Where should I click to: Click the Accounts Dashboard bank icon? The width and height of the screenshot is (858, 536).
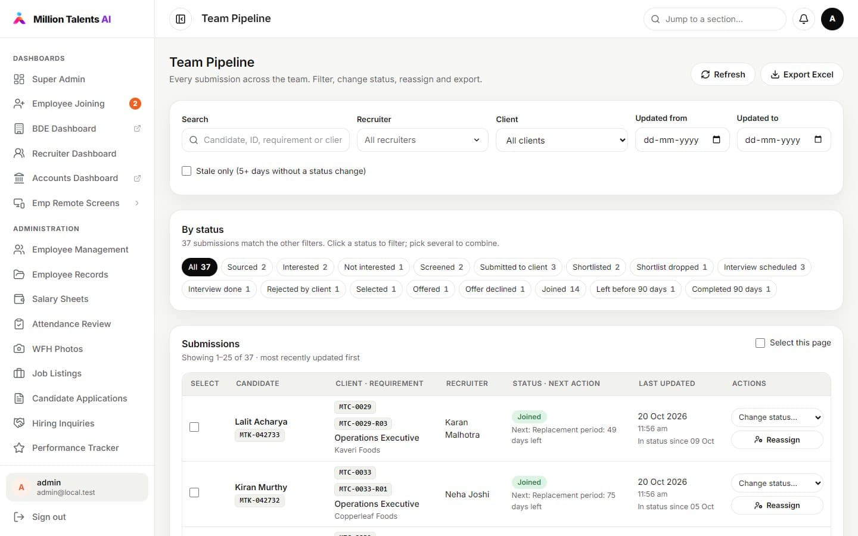19,178
